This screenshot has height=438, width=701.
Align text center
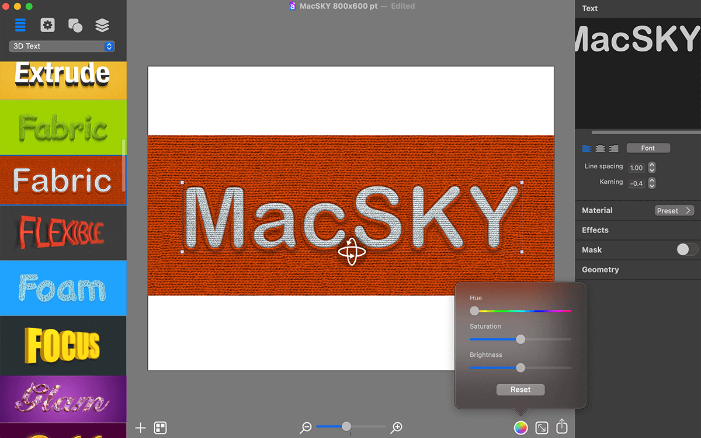[x=600, y=148]
